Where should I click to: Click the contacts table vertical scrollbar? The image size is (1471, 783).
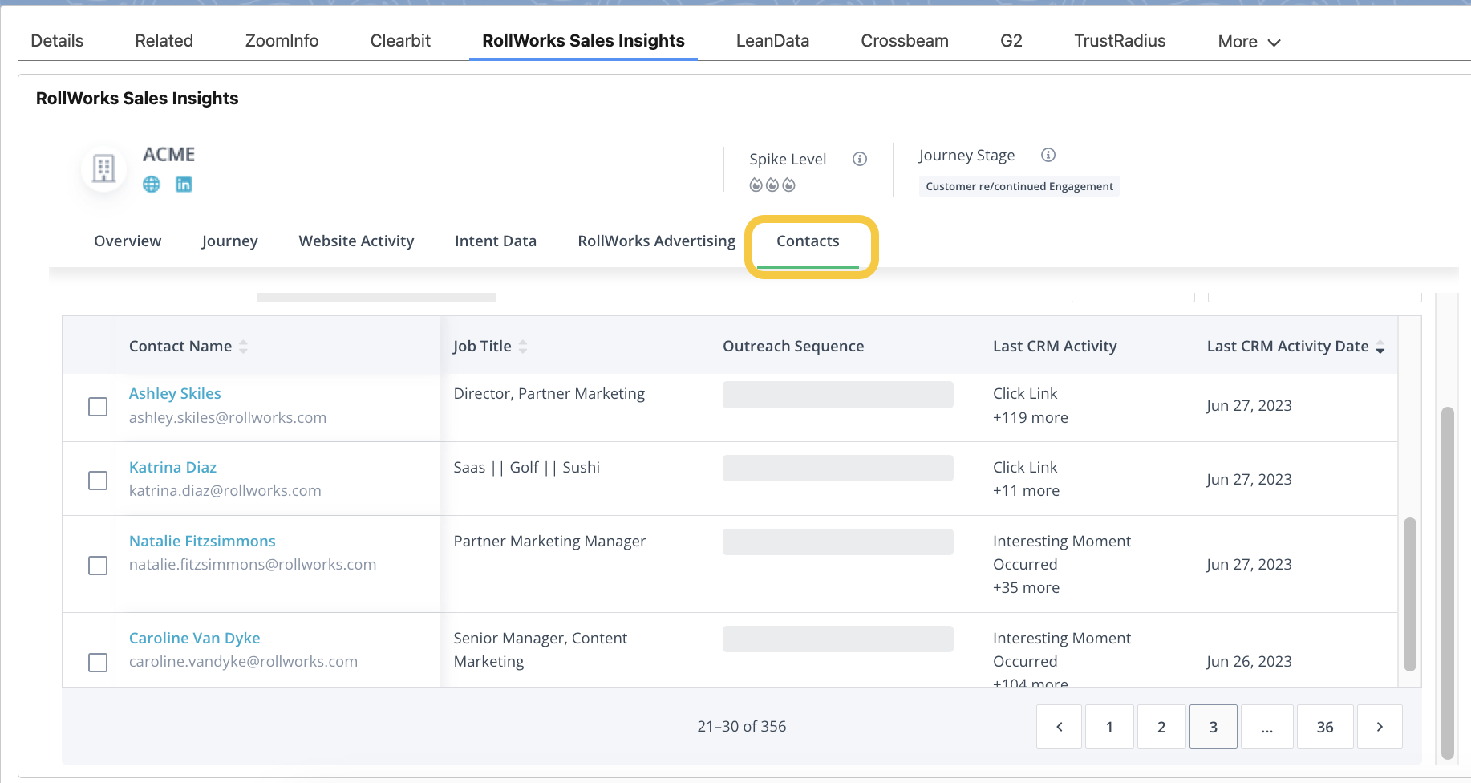(x=1409, y=594)
